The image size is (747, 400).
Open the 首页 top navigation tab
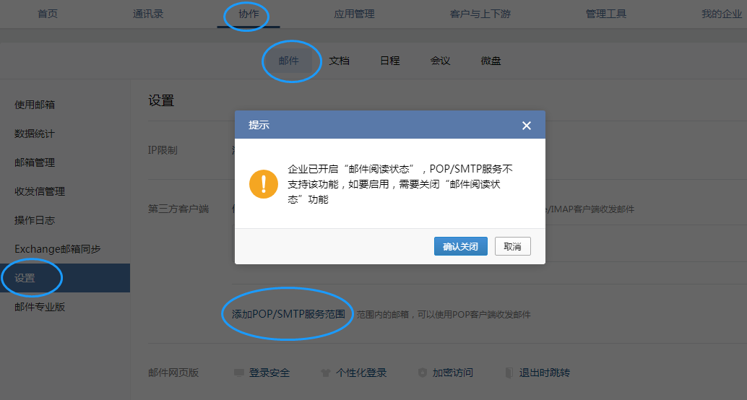click(x=48, y=14)
